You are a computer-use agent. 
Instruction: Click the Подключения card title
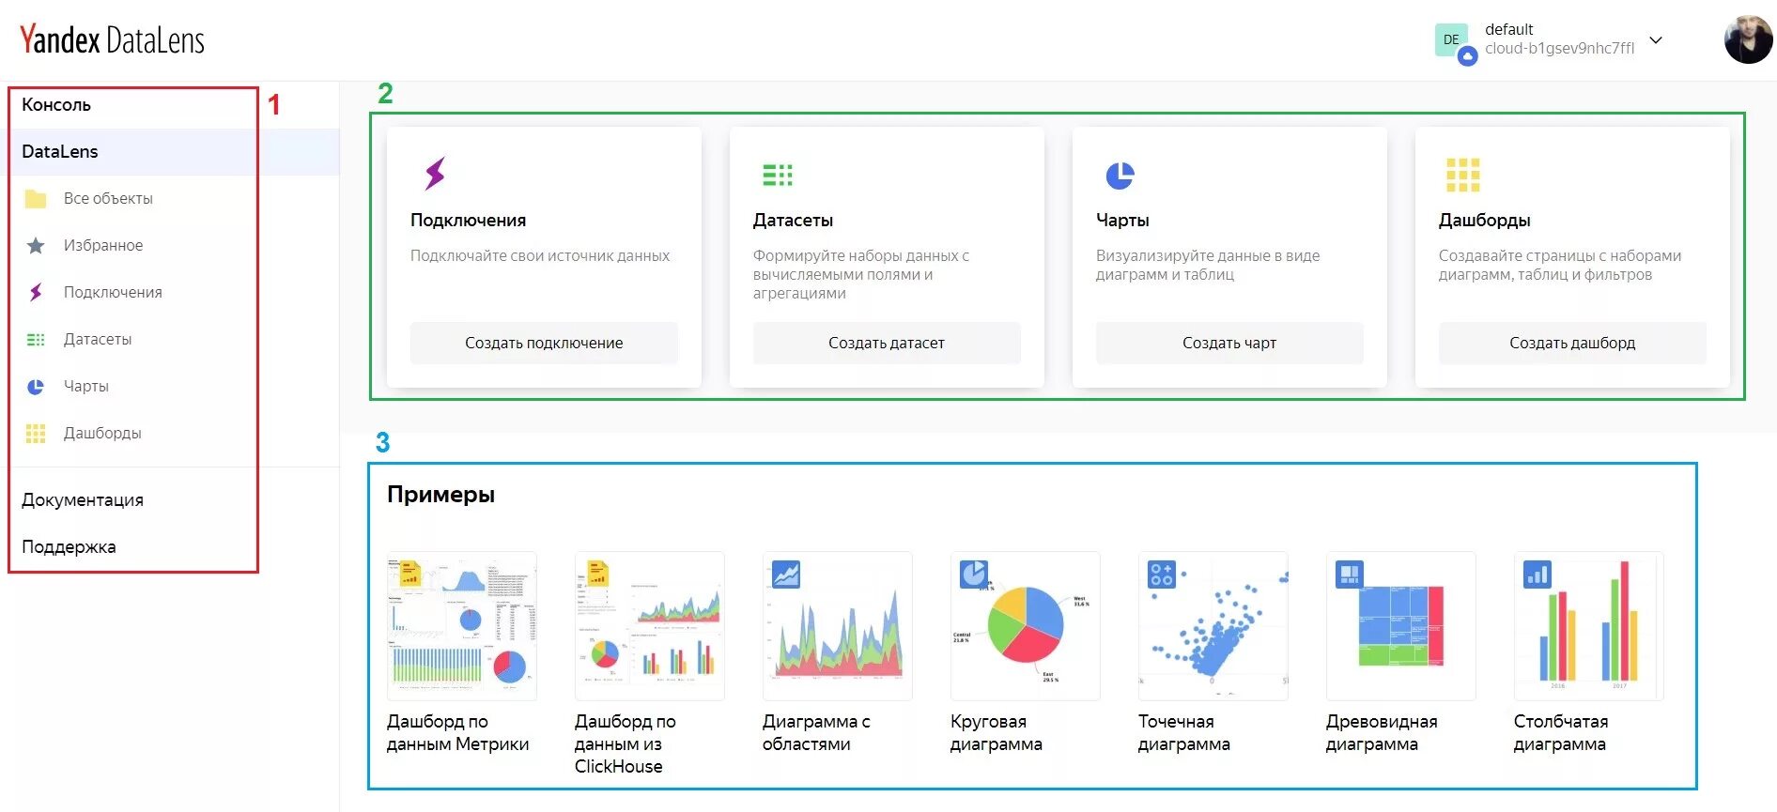[x=468, y=220]
